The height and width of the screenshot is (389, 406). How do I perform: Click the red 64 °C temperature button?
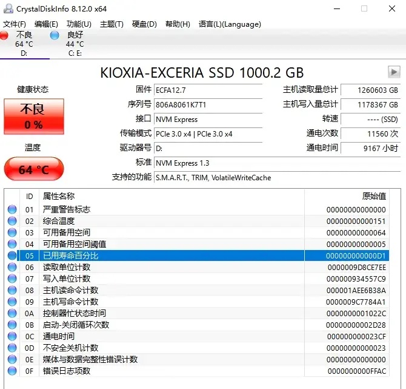pos(34,169)
